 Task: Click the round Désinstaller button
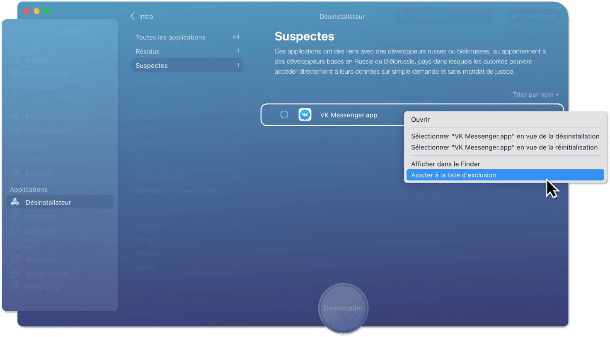(x=343, y=308)
